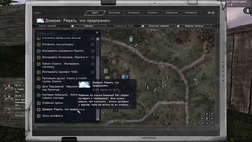Switch to the 'Статистика' tab
The height and width of the screenshot is (142, 252).
click(114, 13)
